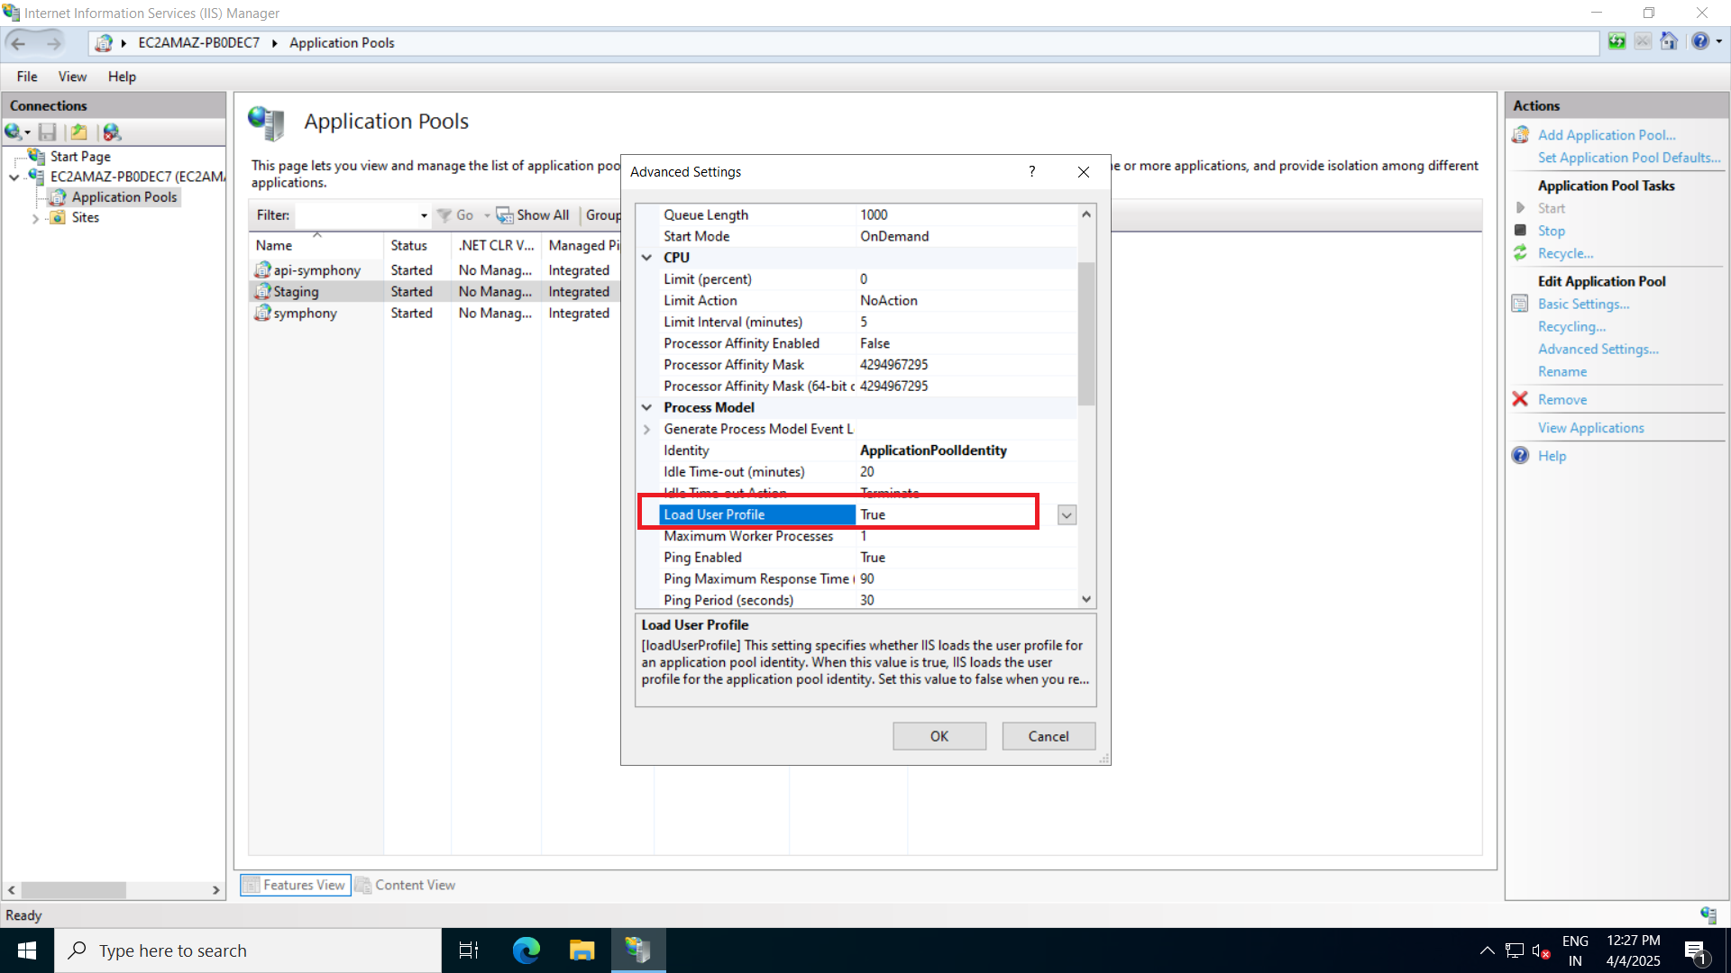The width and height of the screenshot is (1731, 973).
Task: Open the Home page via house icon
Action: 1669,41
